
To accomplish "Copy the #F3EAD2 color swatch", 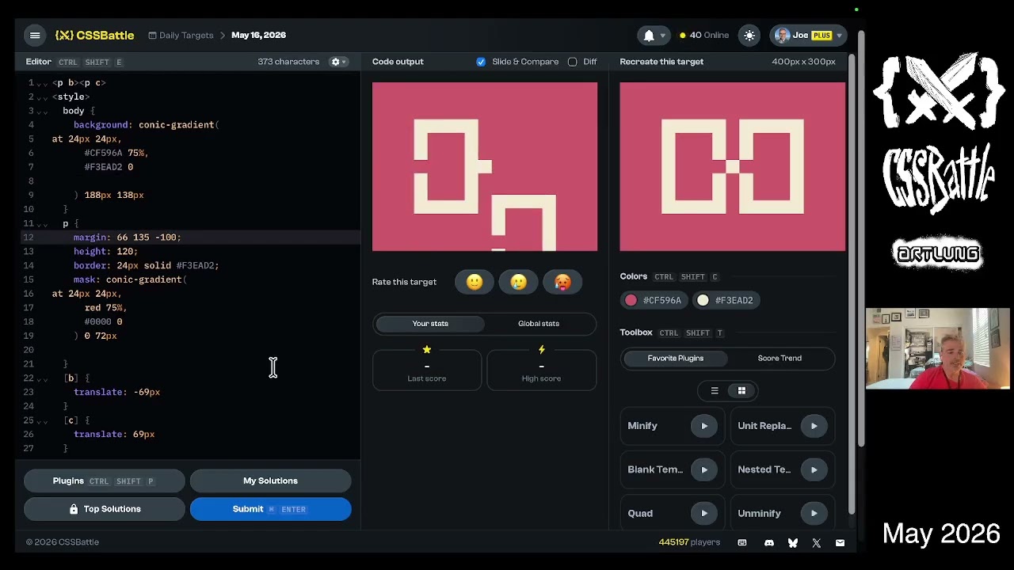I will pos(725,300).
